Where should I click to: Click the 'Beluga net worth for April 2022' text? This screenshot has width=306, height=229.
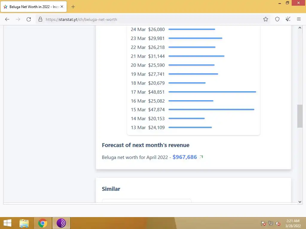tap(135, 157)
